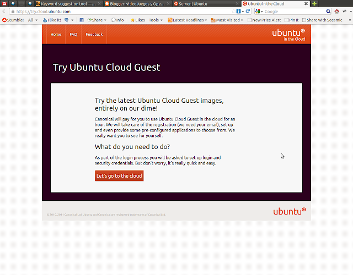Open the pinned blank-icon tab
This screenshot has width=353, height=275.
tap(22, 3)
